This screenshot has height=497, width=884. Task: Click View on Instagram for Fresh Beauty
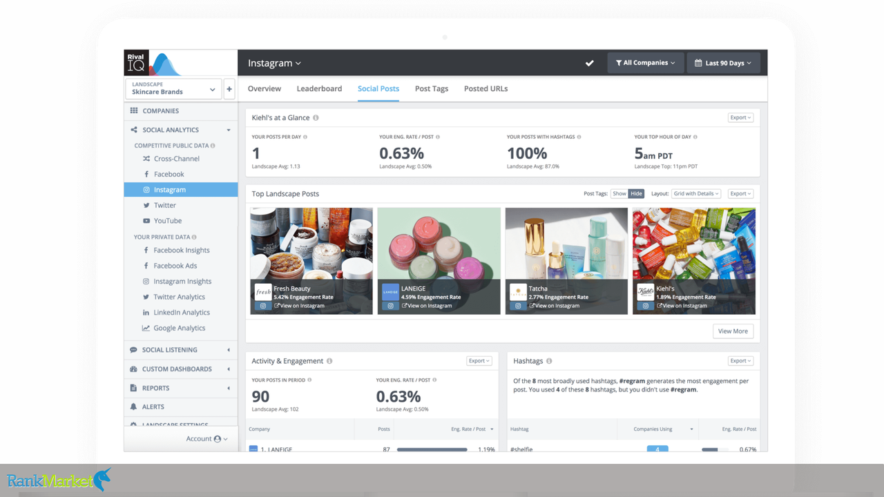tap(299, 306)
